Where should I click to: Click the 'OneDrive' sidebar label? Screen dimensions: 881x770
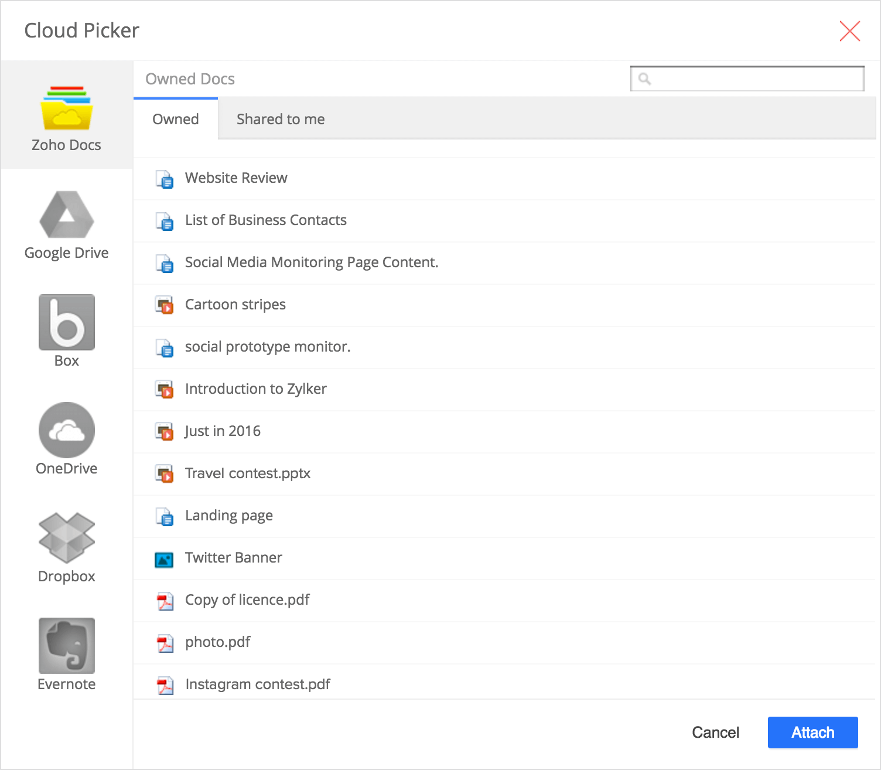click(66, 468)
